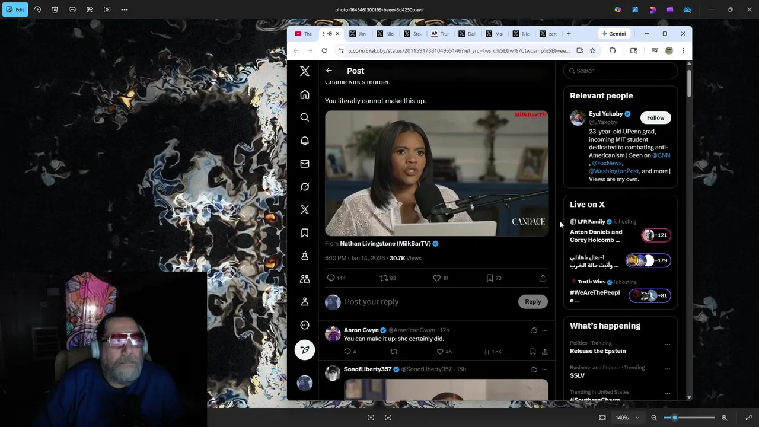Play the Candace video thumbnail

click(x=436, y=173)
